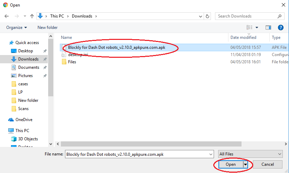Click the forward navigation arrow
Screen dimensions: 289x173
17,16
